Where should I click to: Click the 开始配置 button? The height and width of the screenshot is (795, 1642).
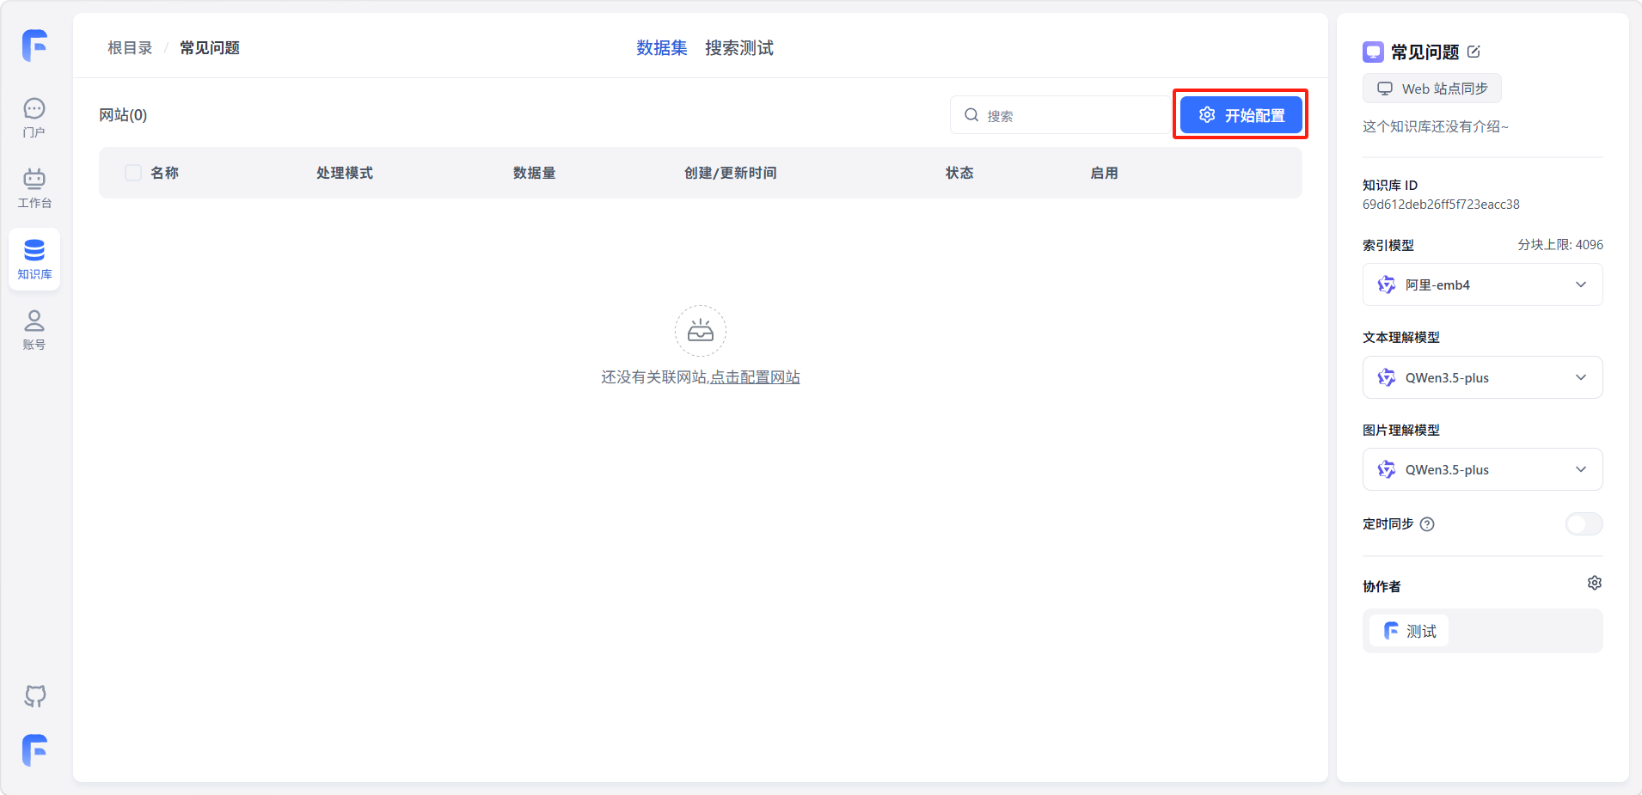coord(1241,115)
